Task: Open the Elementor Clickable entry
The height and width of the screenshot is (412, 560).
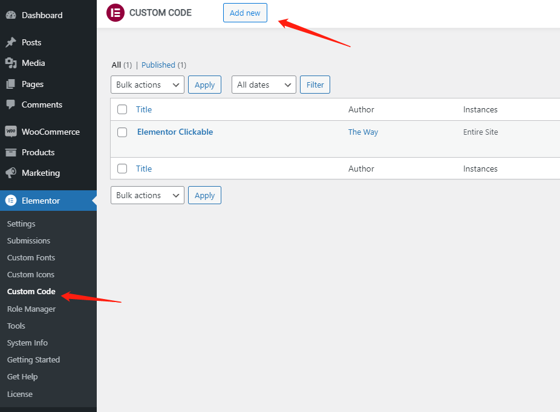Action: click(175, 132)
